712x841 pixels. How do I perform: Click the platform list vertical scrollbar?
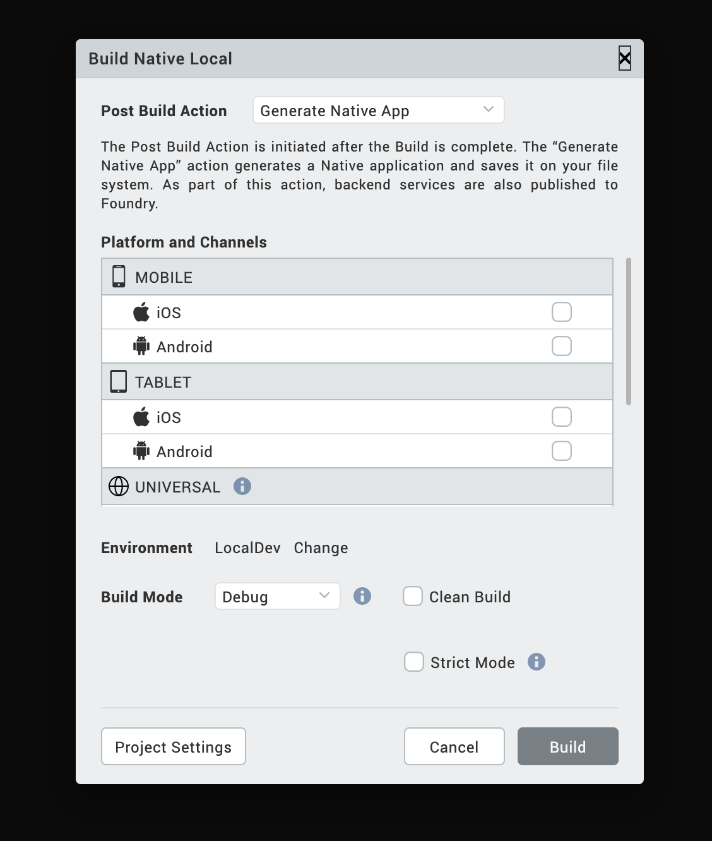(x=629, y=331)
